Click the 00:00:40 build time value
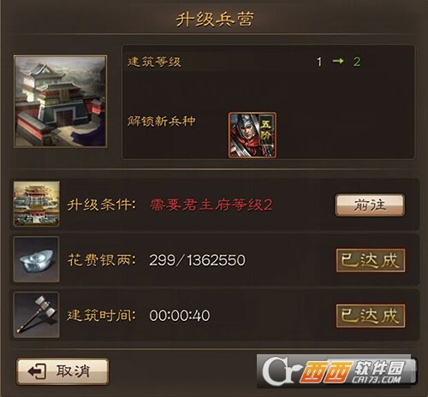 (x=180, y=316)
